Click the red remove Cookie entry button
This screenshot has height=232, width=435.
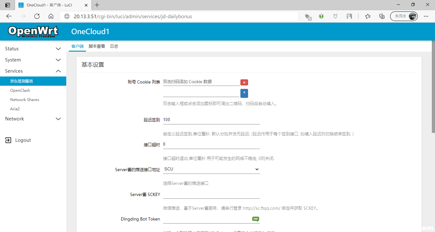pyautogui.click(x=244, y=83)
